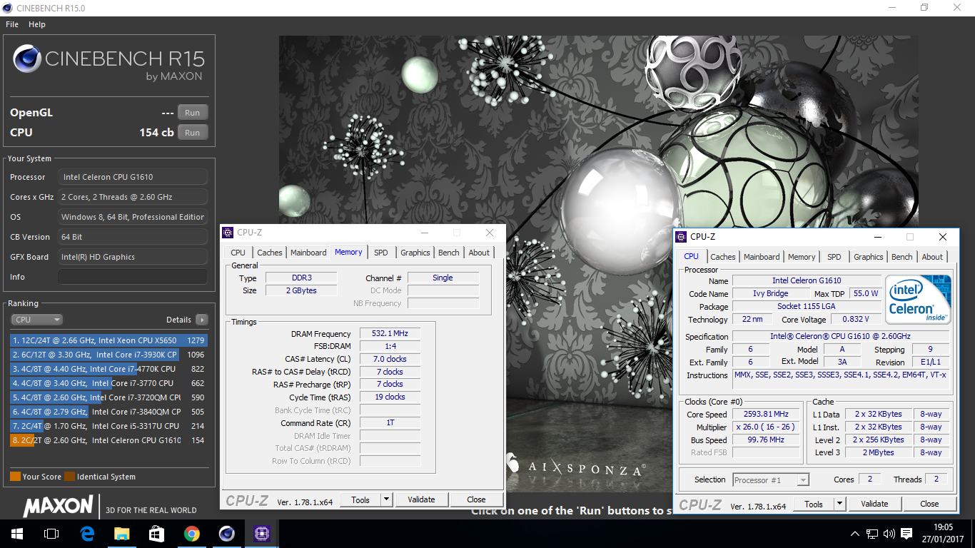Click Tools button in right CPU-Z window
This screenshot has width=975, height=548.
pyautogui.click(x=814, y=504)
